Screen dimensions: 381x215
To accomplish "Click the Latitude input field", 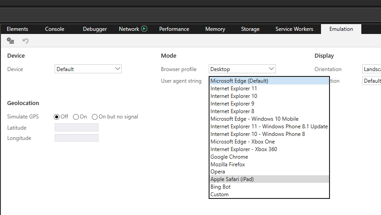I will (77, 127).
